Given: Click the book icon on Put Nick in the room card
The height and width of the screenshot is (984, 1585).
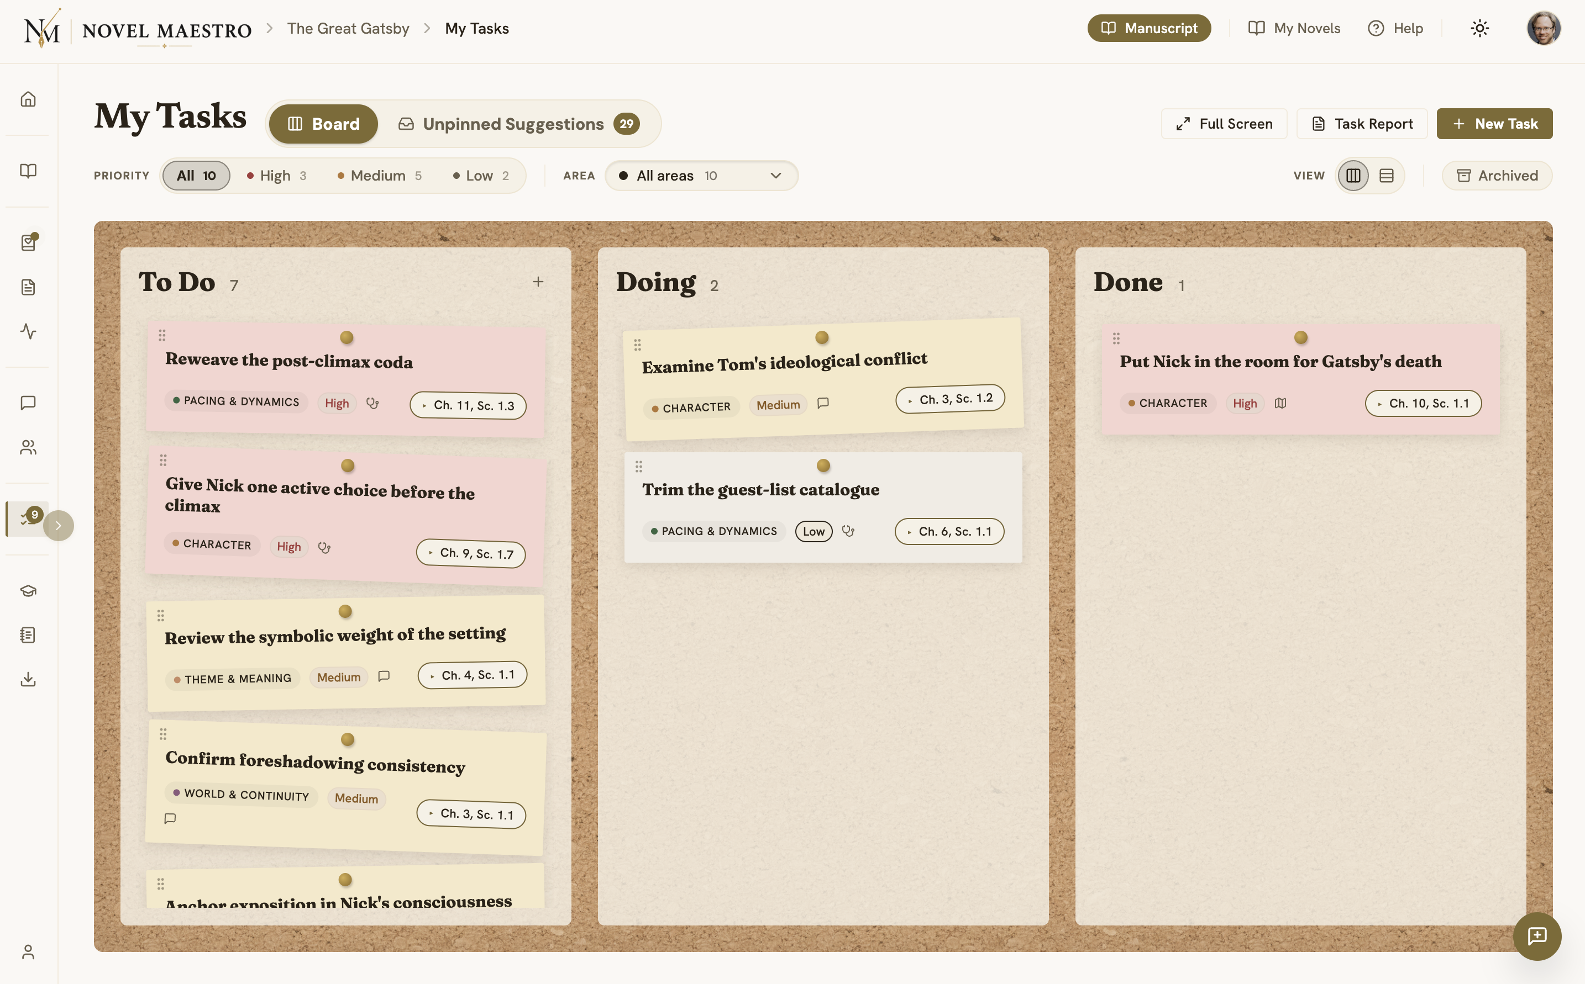Looking at the screenshot, I should 1280,403.
